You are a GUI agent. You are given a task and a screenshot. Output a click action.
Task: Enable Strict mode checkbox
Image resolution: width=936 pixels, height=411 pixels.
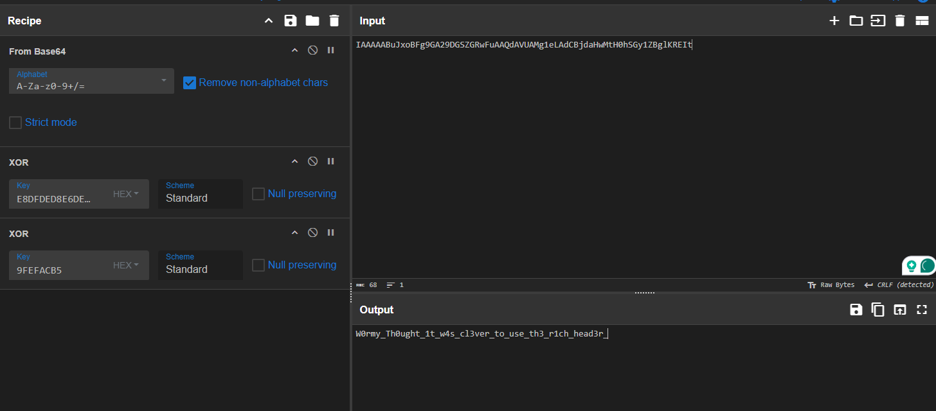(15, 122)
